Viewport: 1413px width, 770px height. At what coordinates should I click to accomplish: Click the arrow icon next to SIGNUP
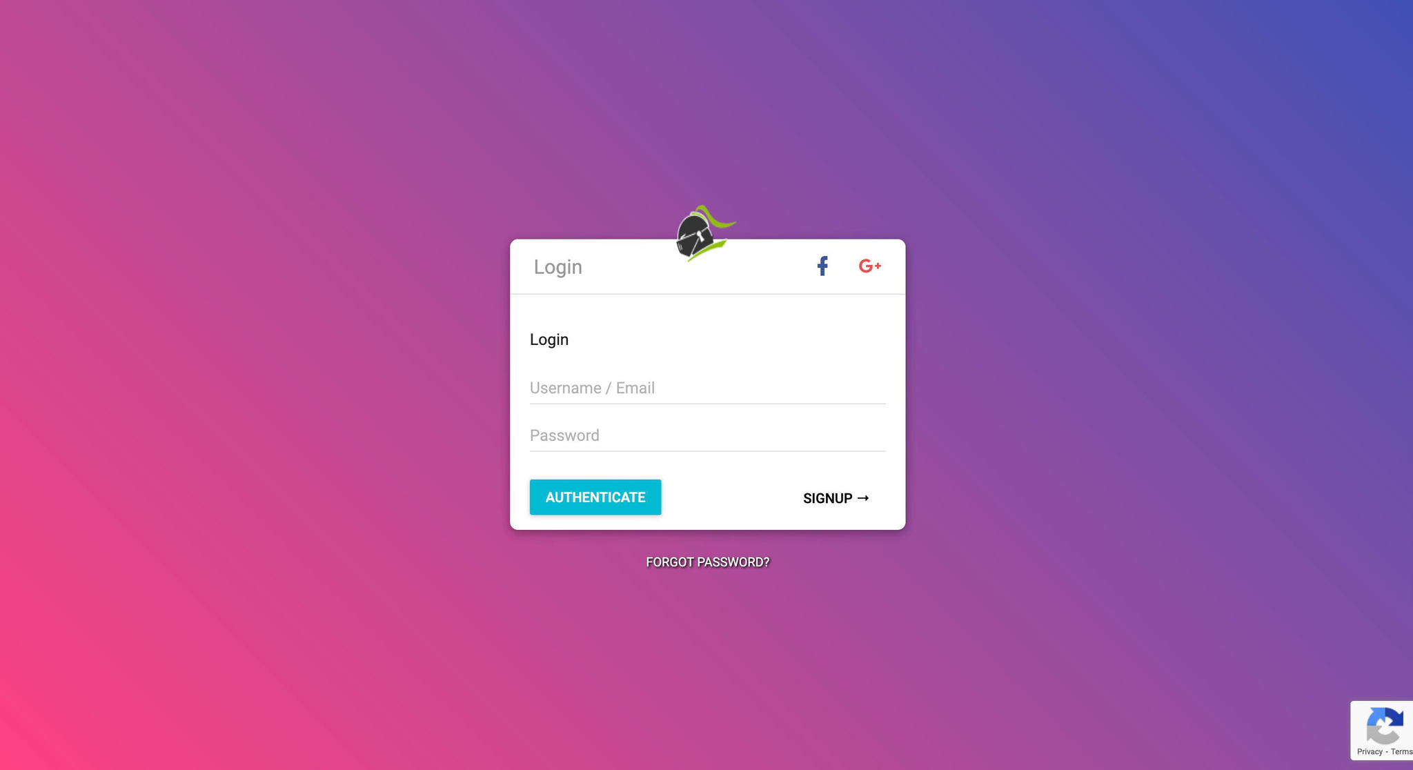pyautogui.click(x=862, y=498)
